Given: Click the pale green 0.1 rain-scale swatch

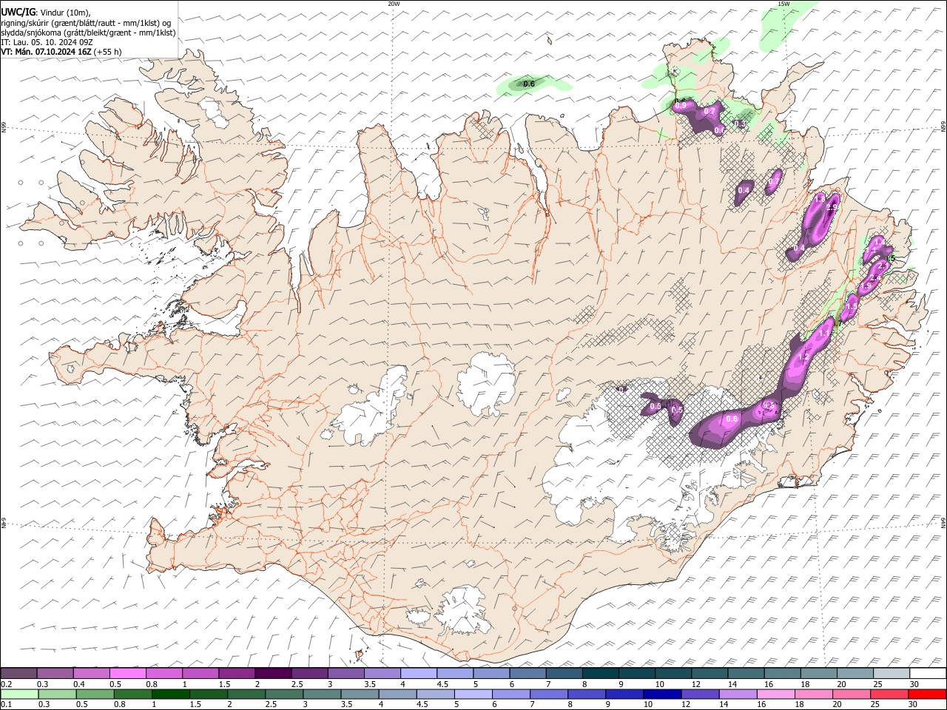Looking at the screenshot, I should tap(21, 694).
